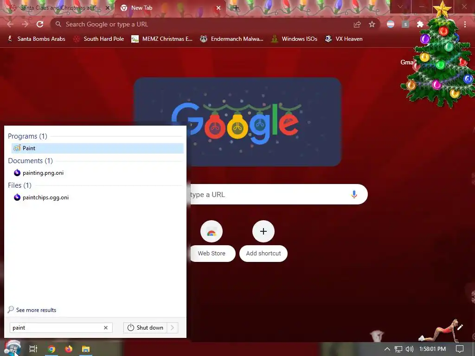Expand Shut down options arrow
Viewport: 475px width, 356px height.
(173, 328)
